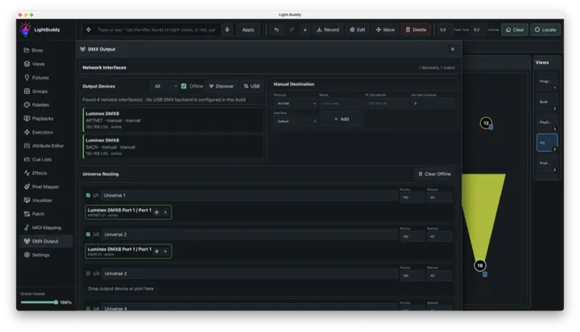The width and height of the screenshot is (580, 332).
Task: Select the Luminex DMX8 SACN device card
Action: tap(173, 146)
